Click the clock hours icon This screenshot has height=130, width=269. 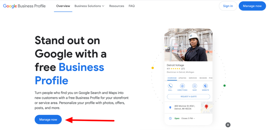[170, 118]
